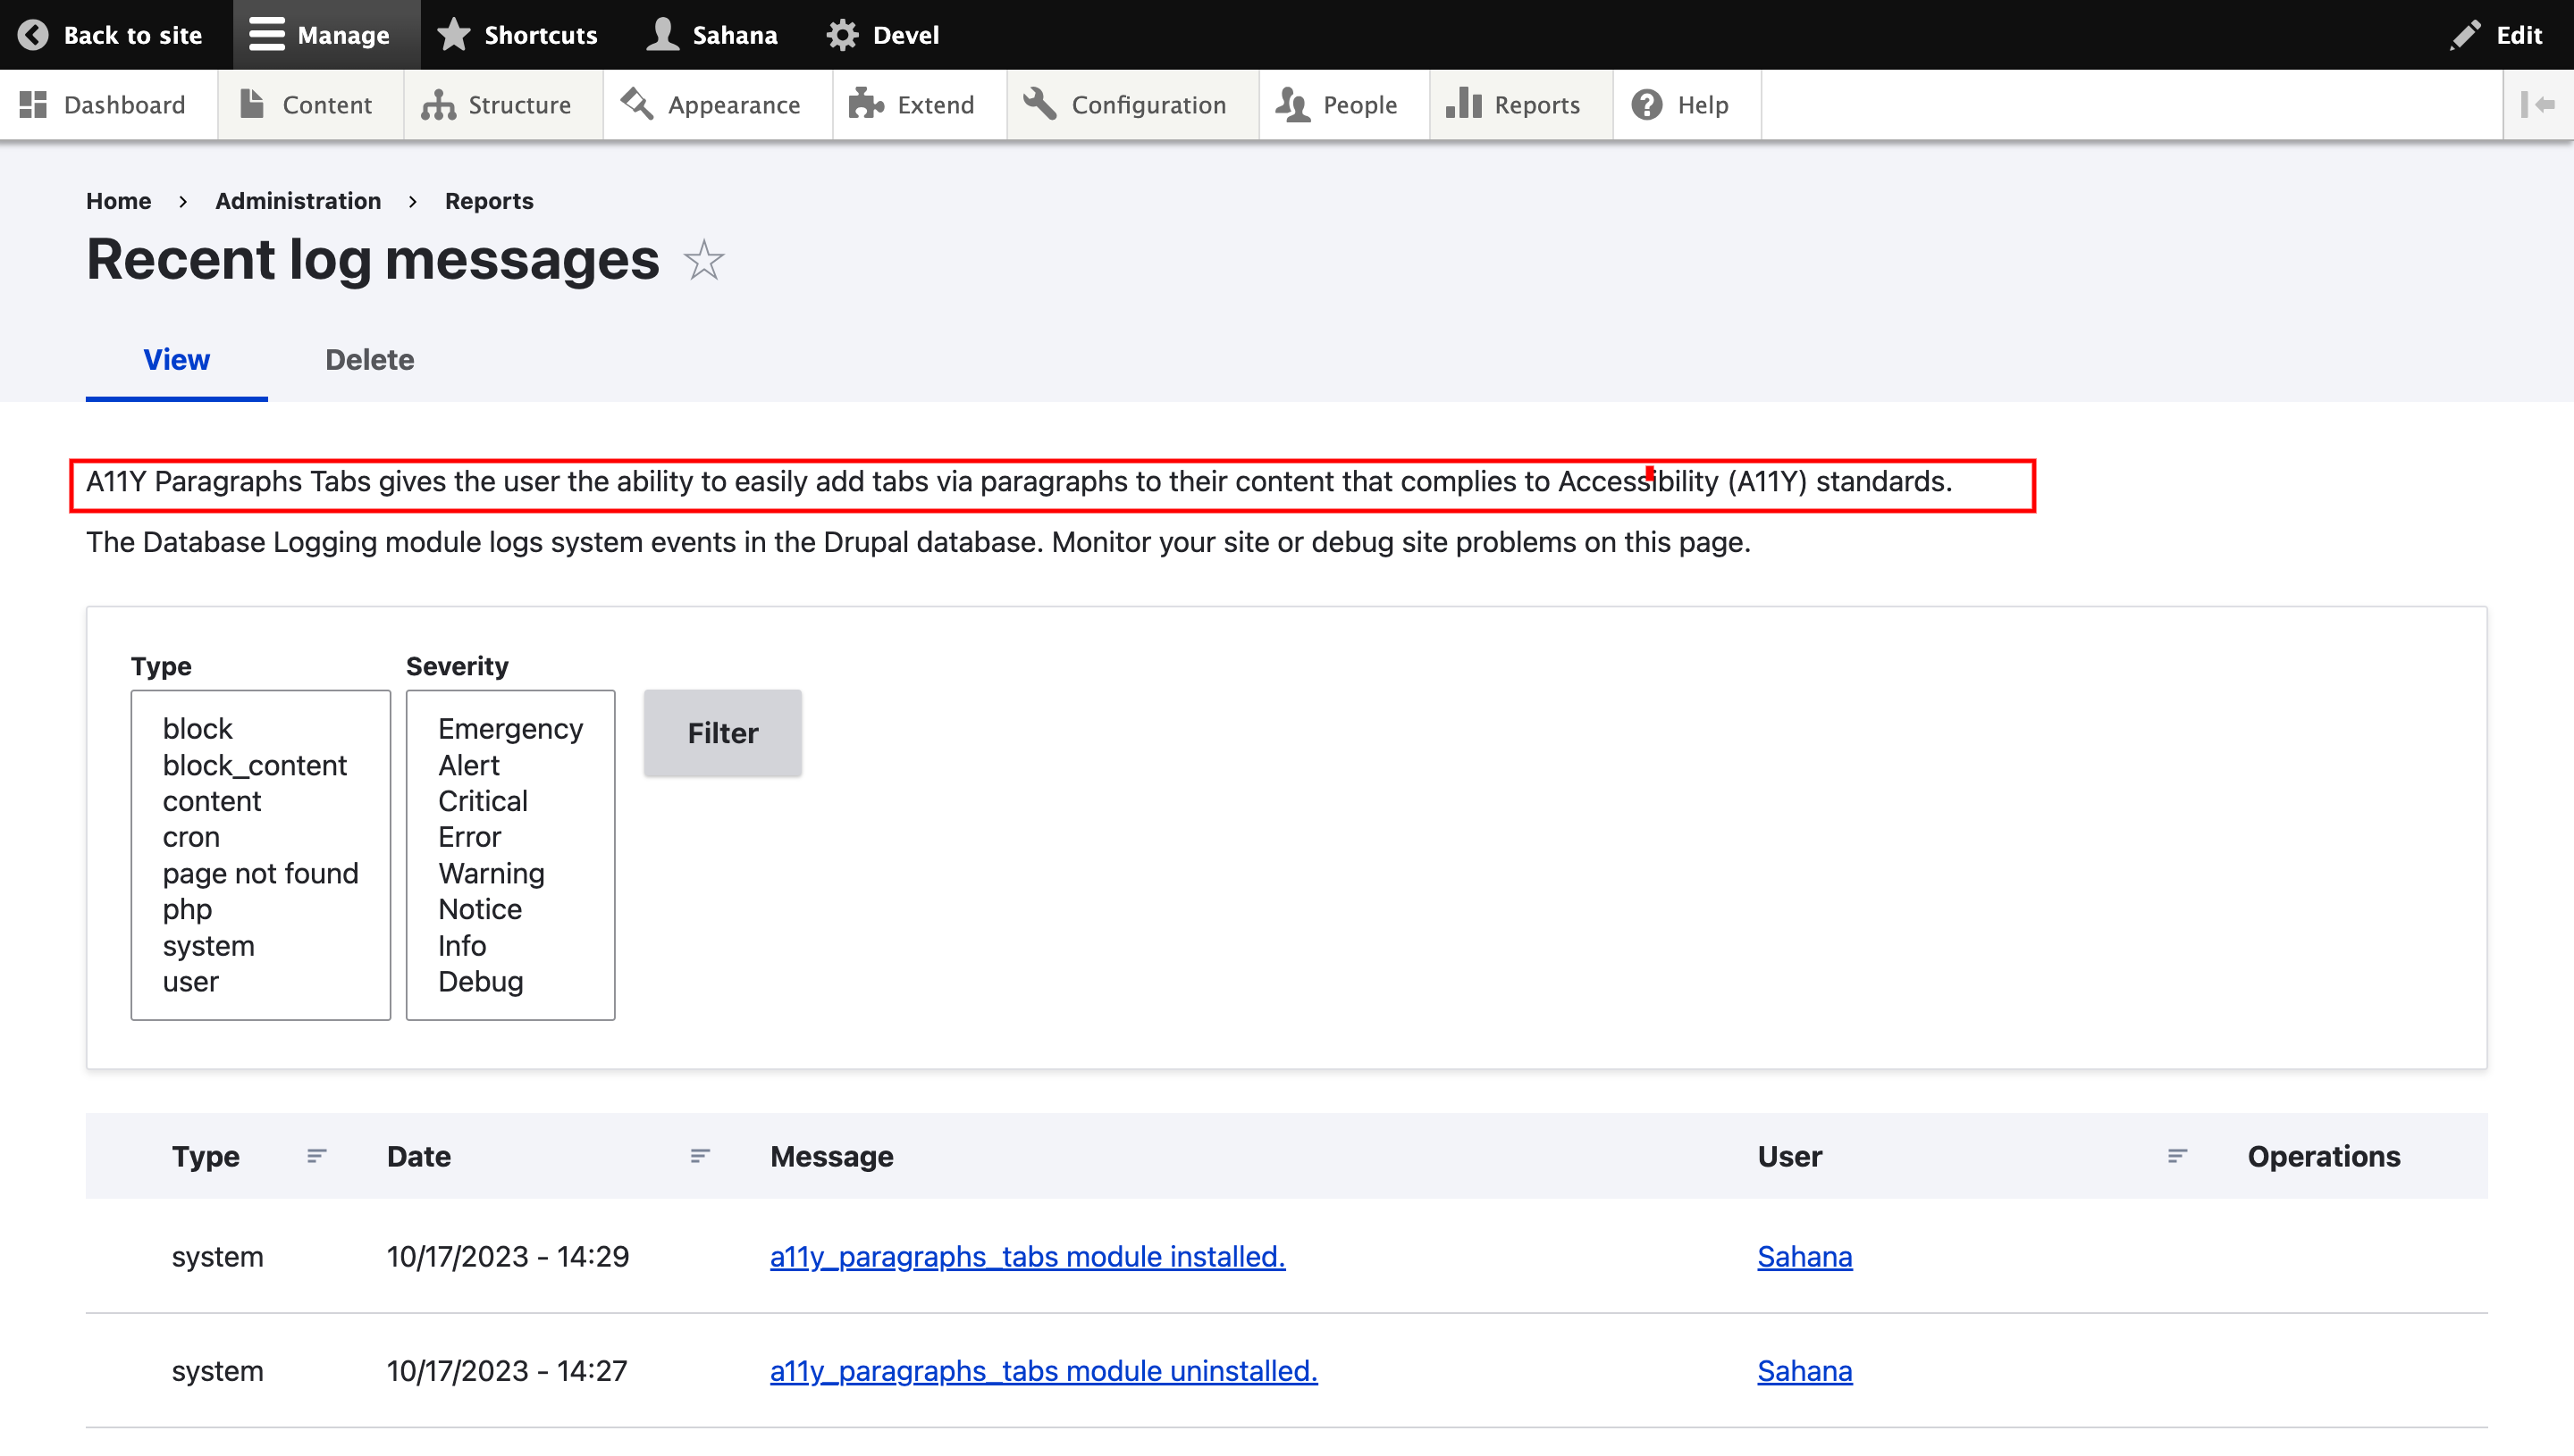Select 'Warning' in the Severity list

tap(492, 873)
